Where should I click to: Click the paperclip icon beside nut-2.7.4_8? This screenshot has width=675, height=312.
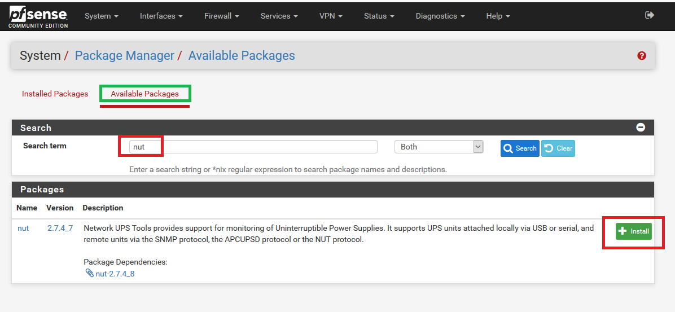tap(89, 273)
